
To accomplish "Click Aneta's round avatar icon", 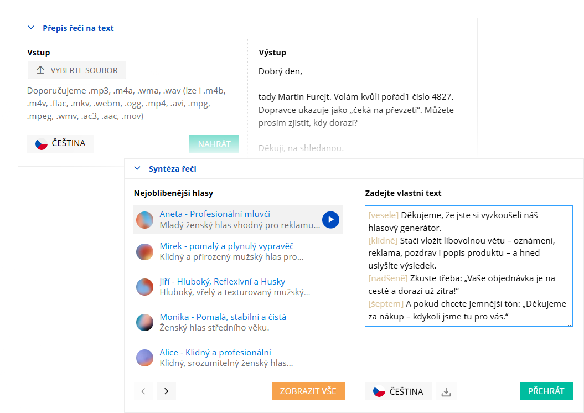I will [145, 220].
